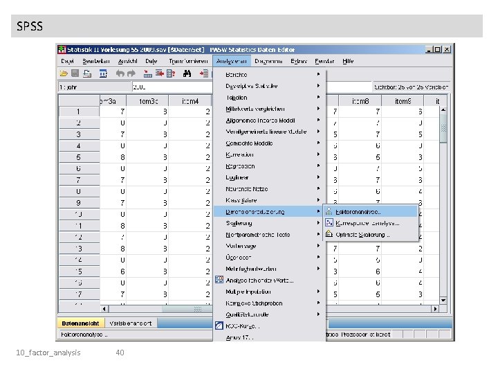Choose Mehrfachantworten menu entry
Screen dimensions: 498x374
click(269, 269)
